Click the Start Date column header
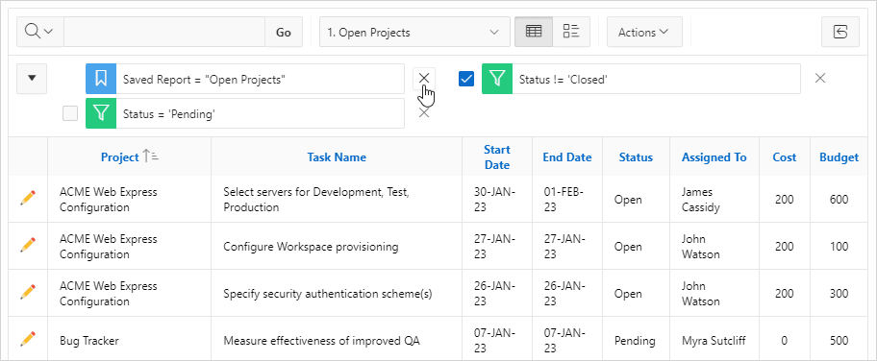877x361 pixels. [496, 157]
